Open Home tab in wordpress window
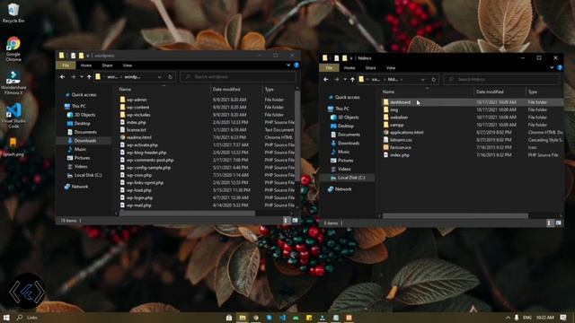 tap(86, 65)
